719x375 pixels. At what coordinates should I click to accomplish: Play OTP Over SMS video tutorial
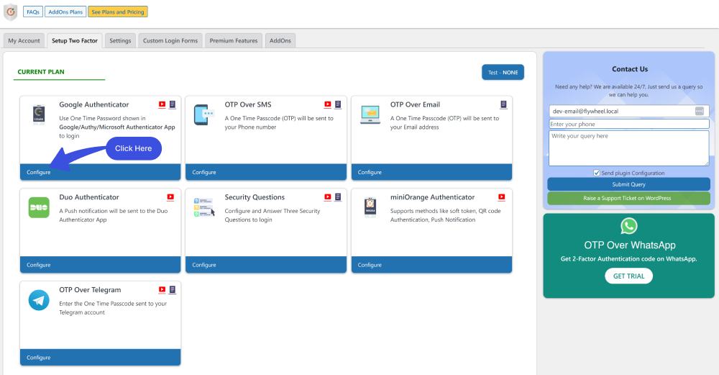pos(327,104)
